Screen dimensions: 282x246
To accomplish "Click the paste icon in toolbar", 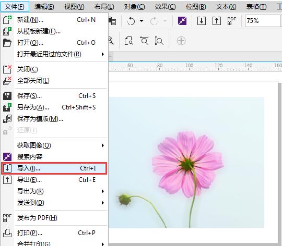I will click(x=112, y=21).
